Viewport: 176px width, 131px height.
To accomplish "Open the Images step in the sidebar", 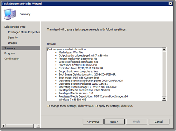I will click(12, 43).
